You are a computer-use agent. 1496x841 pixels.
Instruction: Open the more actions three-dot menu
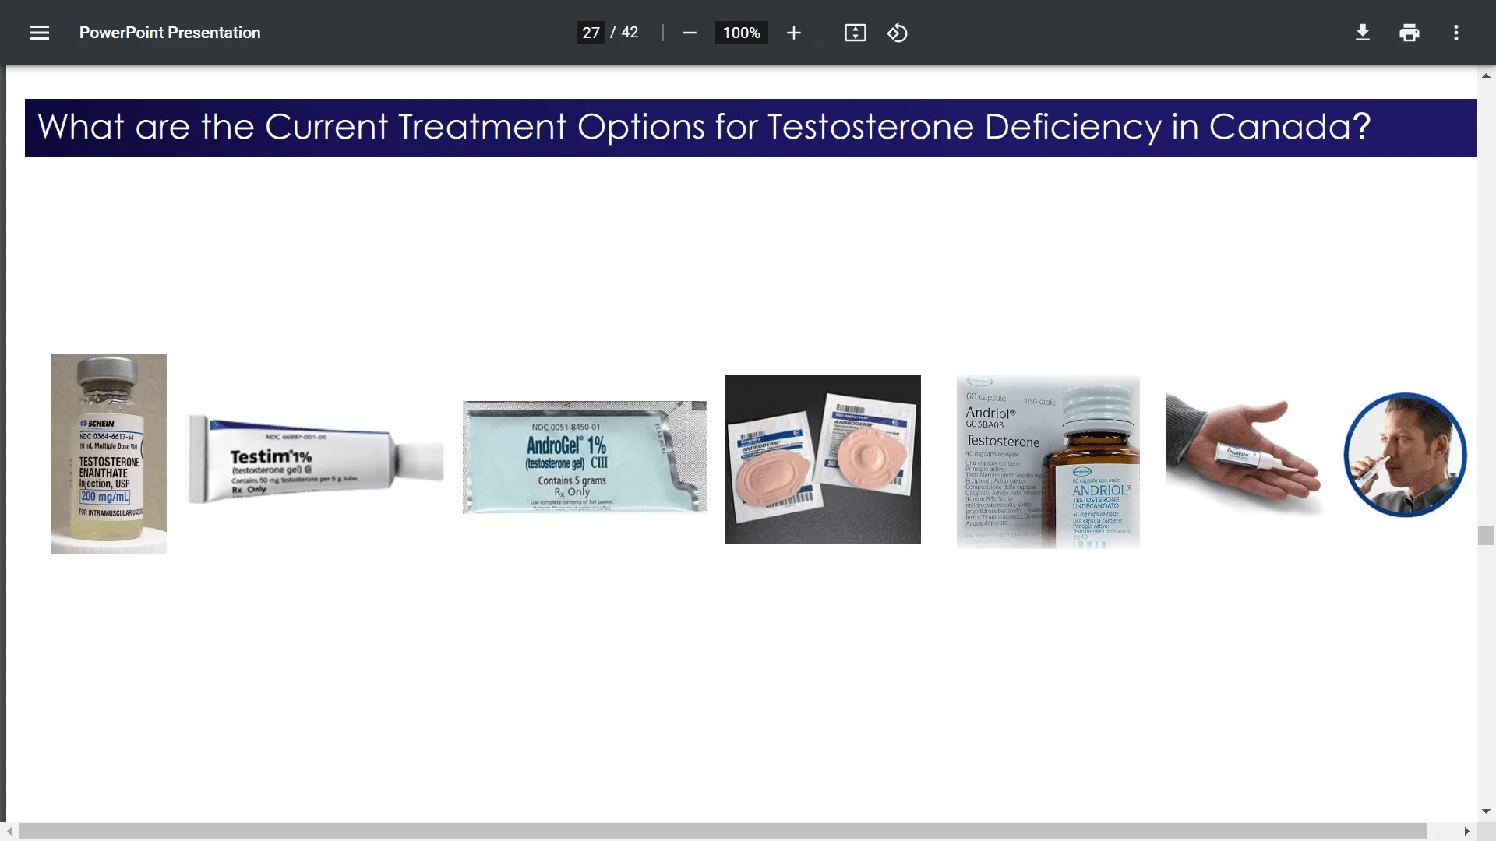pyautogui.click(x=1455, y=33)
